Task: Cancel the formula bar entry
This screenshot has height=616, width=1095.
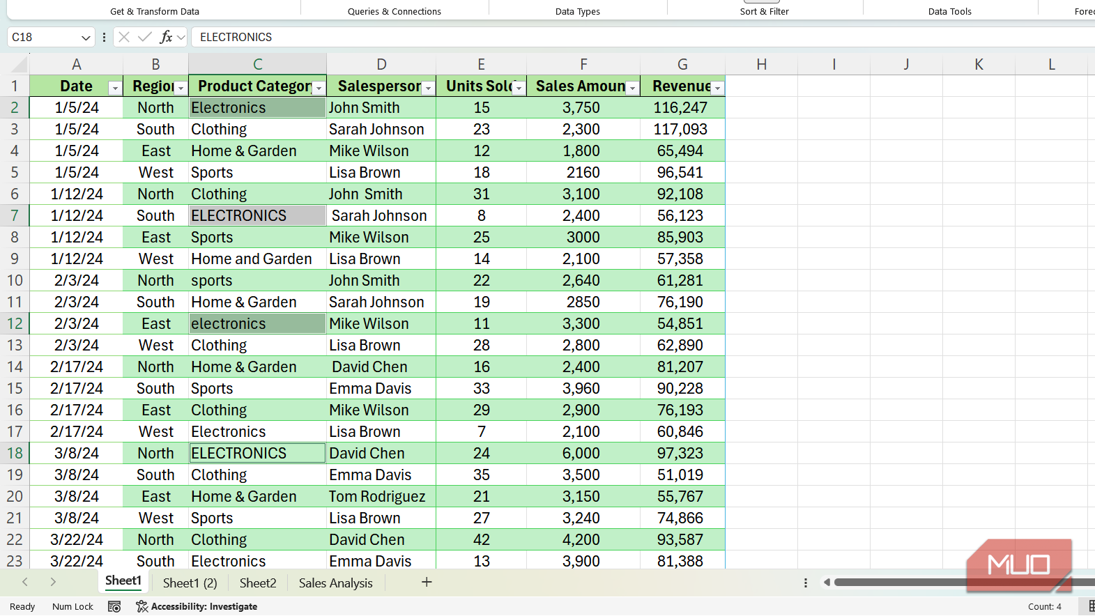Action: [124, 37]
